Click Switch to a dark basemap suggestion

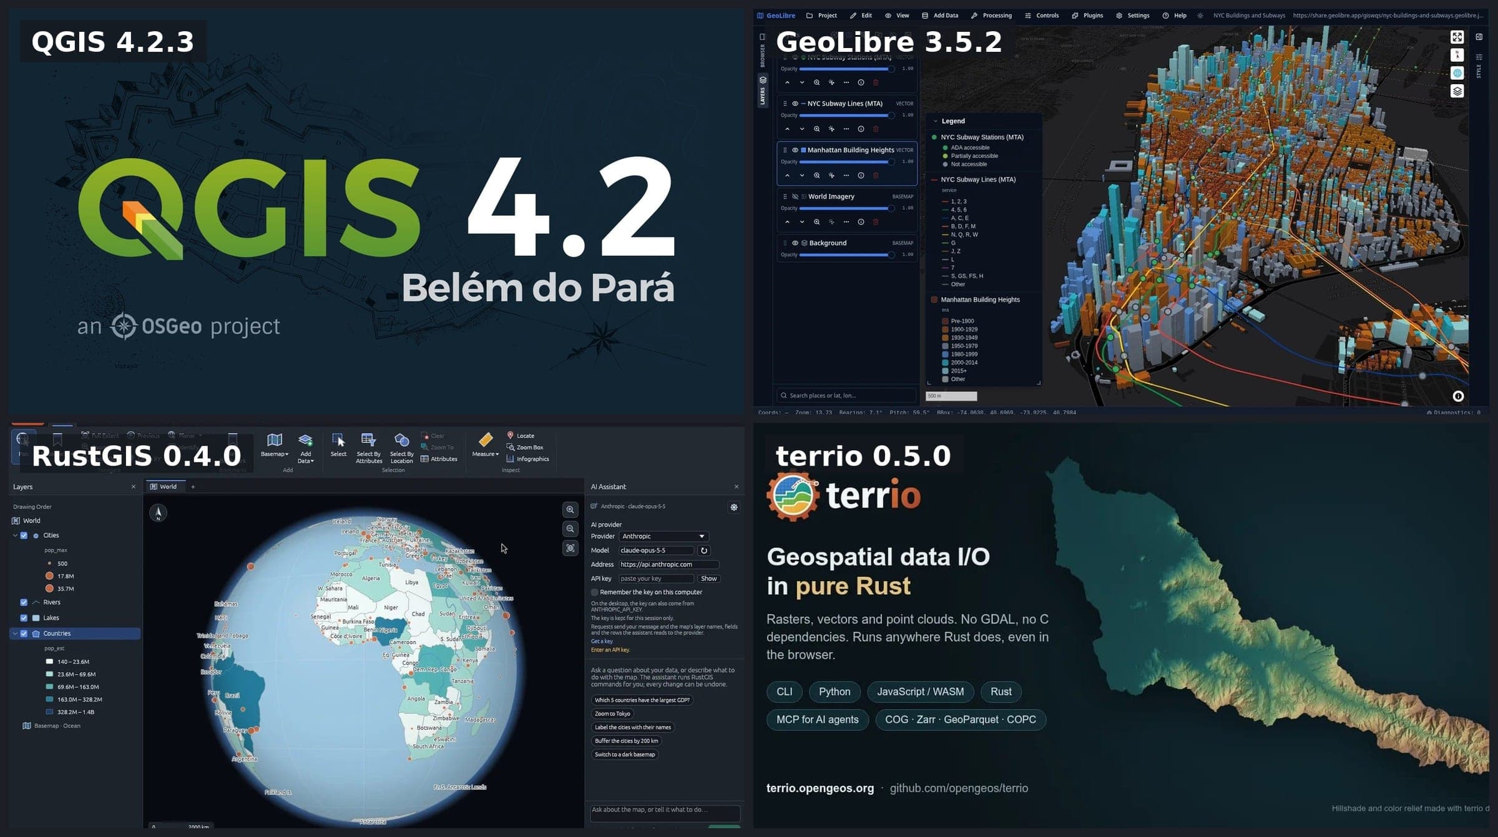pyautogui.click(x=625, y=755)
